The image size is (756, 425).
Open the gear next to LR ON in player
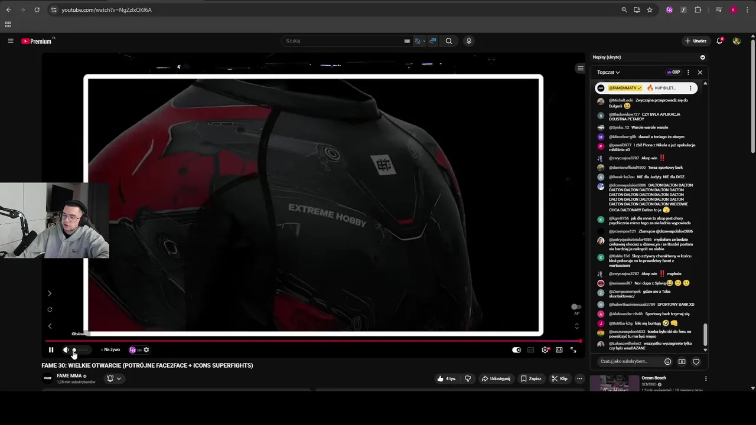click(x=146, y=350)
